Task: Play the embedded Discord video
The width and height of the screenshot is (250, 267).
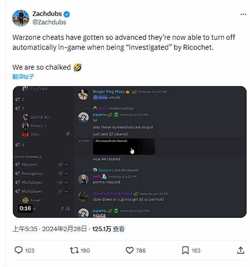Action: 130,152
